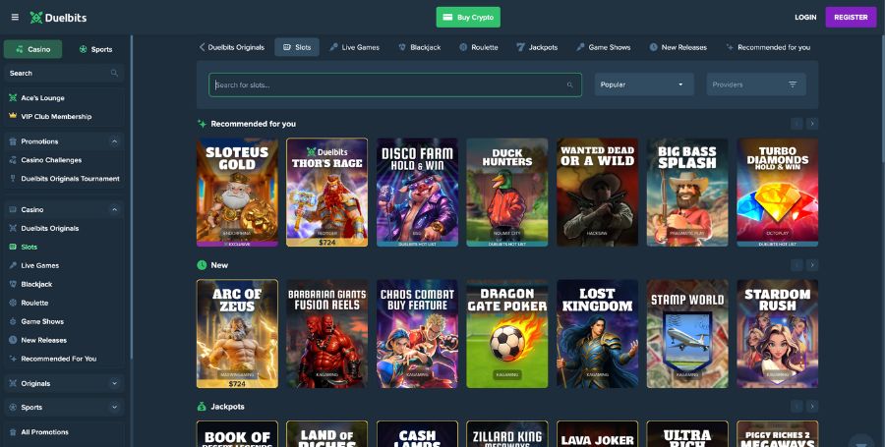The height and width of the screenshot is (447, 885).
Task: Click the sidebar vertical scrollbar
Action: pos(132,197)
